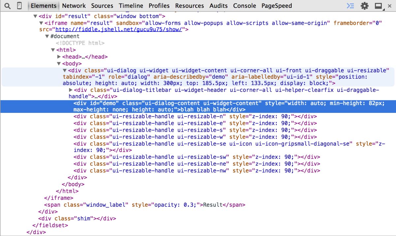Show the console drawer icon
The image size is (396, 236).
[x=350, y=6]
